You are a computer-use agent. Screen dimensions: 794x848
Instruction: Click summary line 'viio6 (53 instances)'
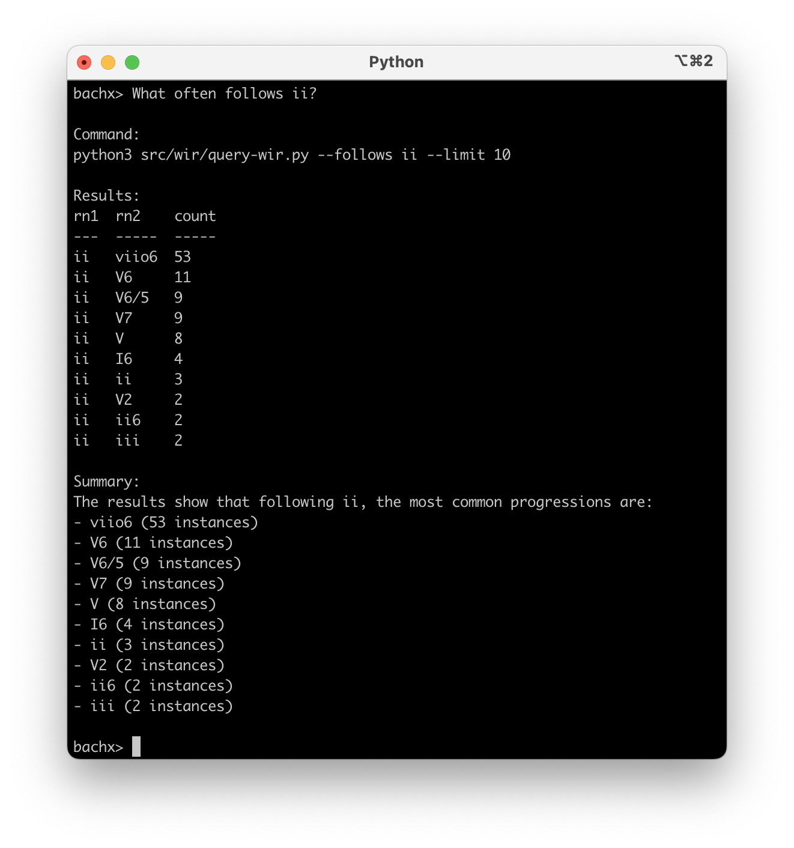click(x=166, y=522)
